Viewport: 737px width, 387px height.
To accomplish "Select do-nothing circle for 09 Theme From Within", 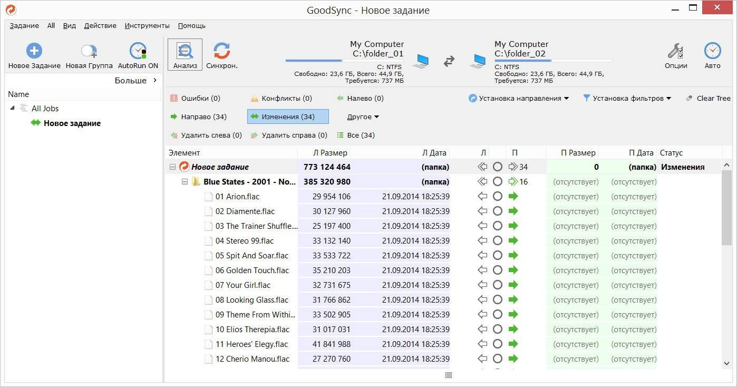I will tap(497, 315).
